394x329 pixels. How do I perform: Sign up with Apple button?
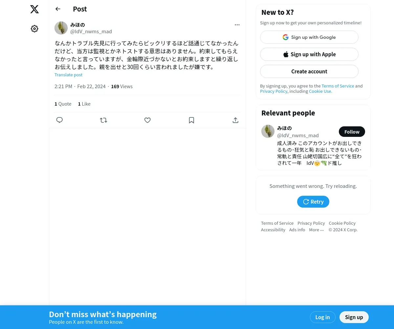[309, 54]
